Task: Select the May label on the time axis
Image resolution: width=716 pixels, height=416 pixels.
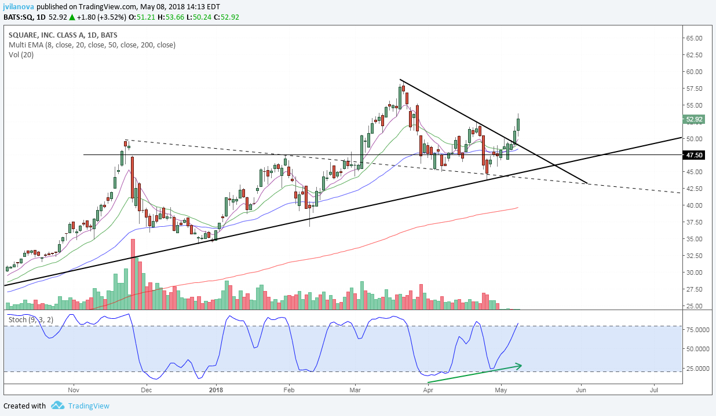Action: coord(501,390)
